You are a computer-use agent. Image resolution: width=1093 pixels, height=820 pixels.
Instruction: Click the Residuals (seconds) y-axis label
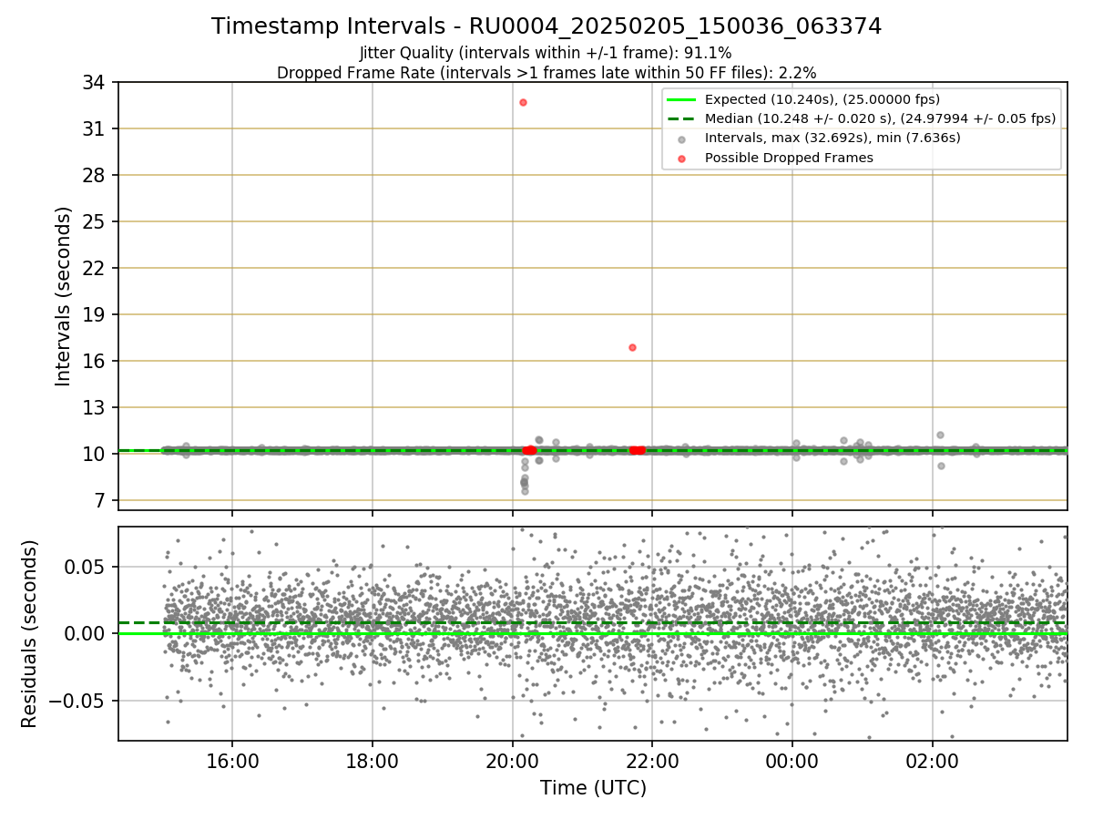click(x=30, y=633)
